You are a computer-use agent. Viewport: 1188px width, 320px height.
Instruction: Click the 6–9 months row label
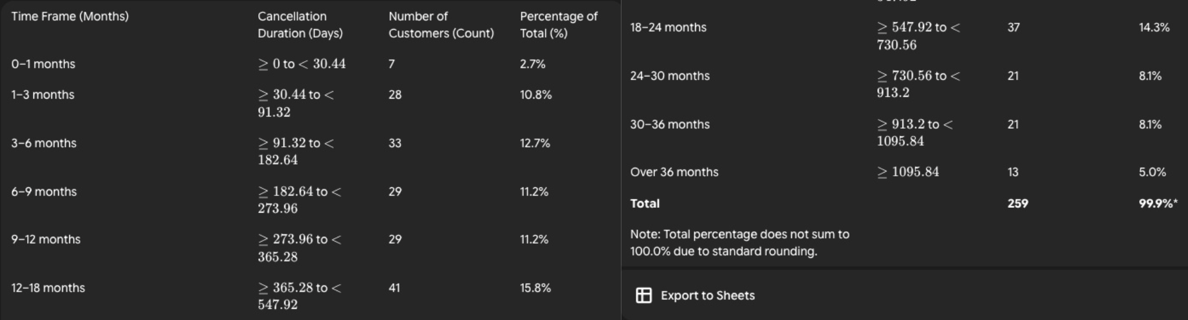(x=44, y=192)
